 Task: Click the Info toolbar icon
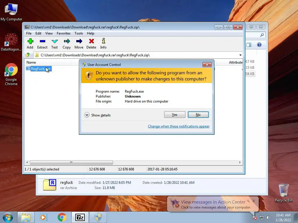pyautogui.click(x=103, y=44)
